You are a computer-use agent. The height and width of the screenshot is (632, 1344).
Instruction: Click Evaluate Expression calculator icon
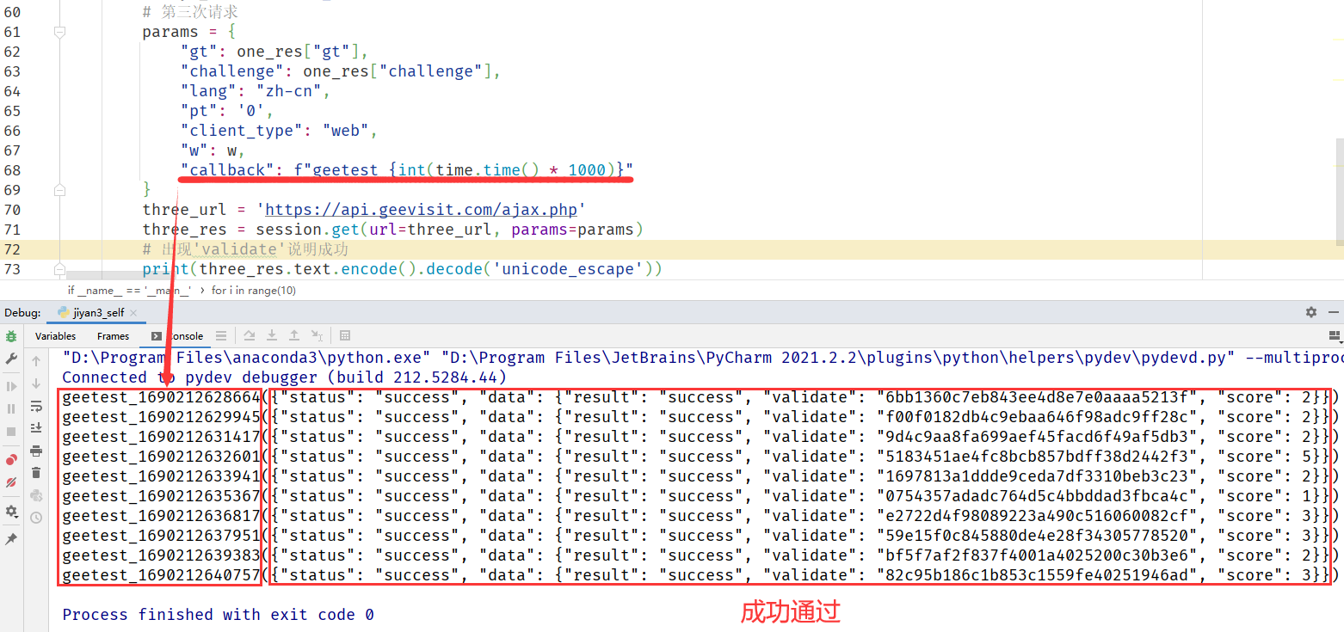[345, 336]
